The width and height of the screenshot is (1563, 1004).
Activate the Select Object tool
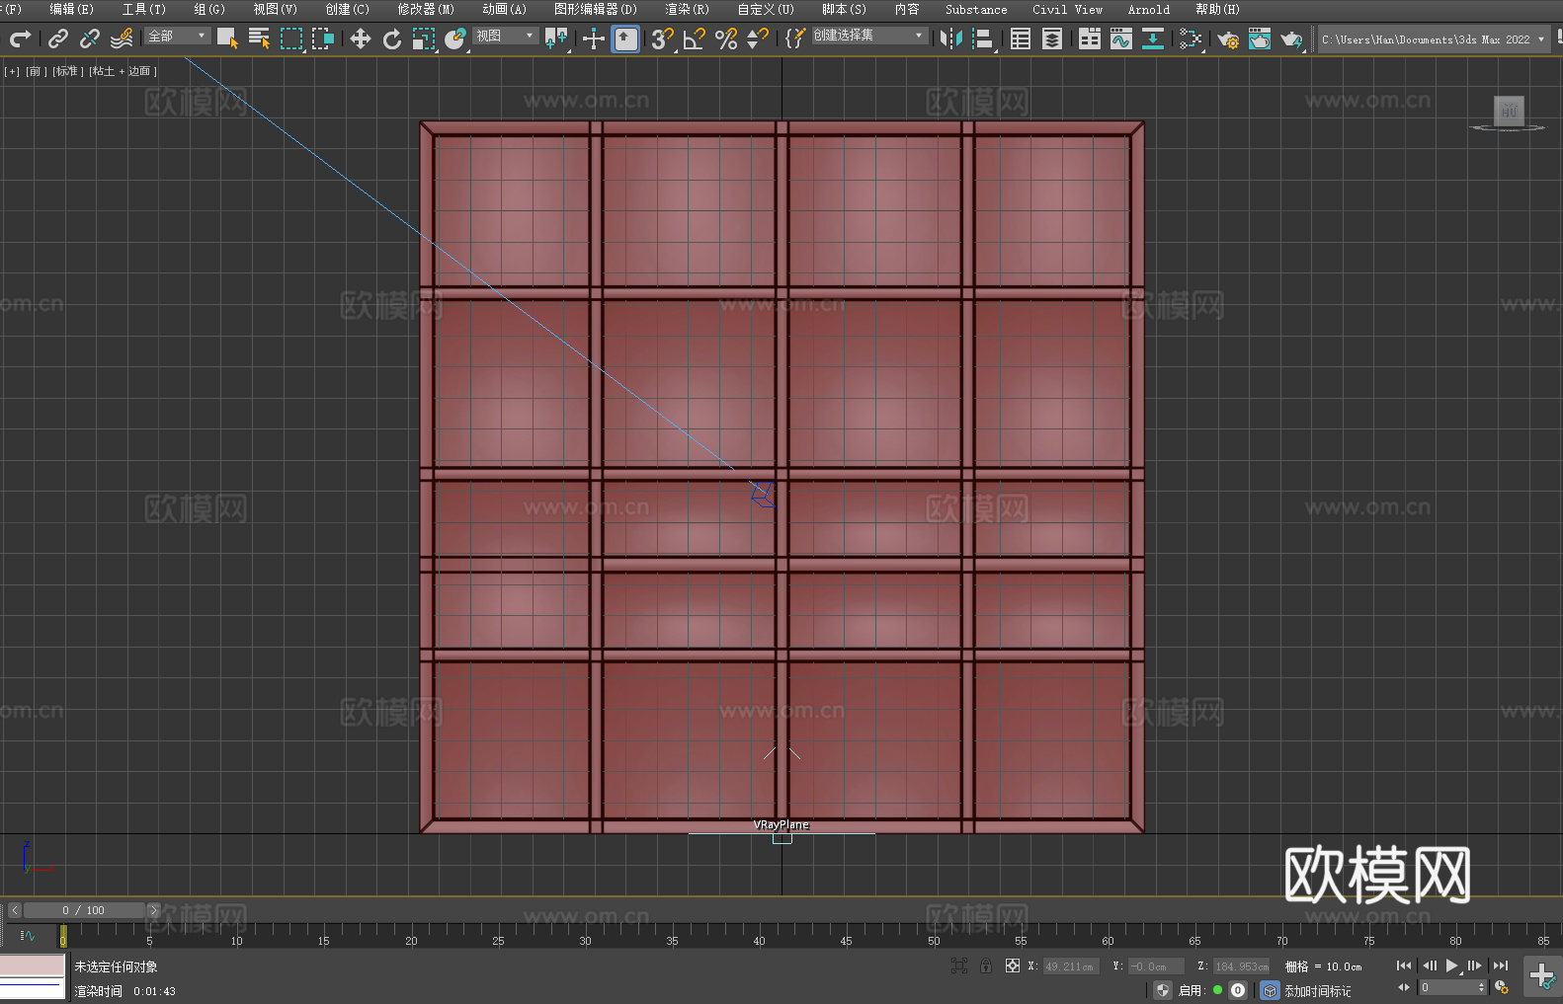(x=227, y=39)
